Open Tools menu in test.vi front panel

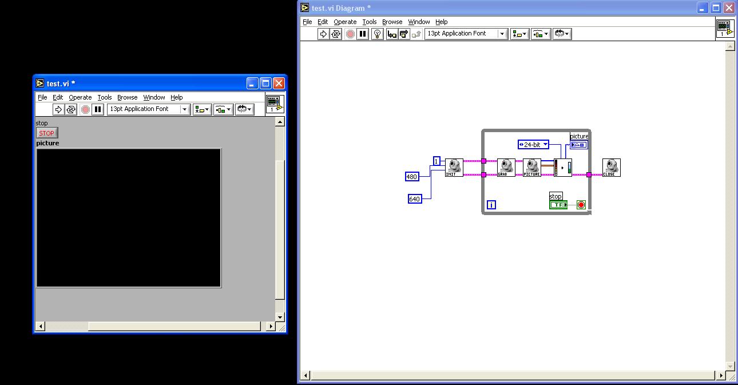click(x=105, y=97)
